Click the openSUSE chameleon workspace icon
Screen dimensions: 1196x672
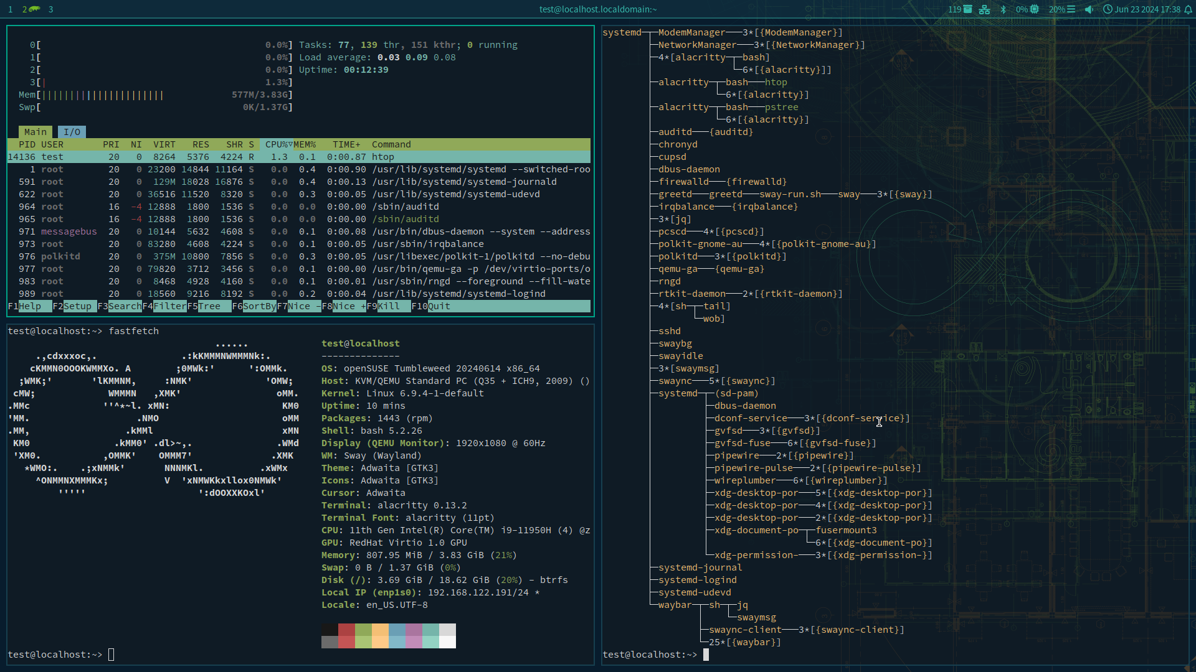[x=34, y=9]
